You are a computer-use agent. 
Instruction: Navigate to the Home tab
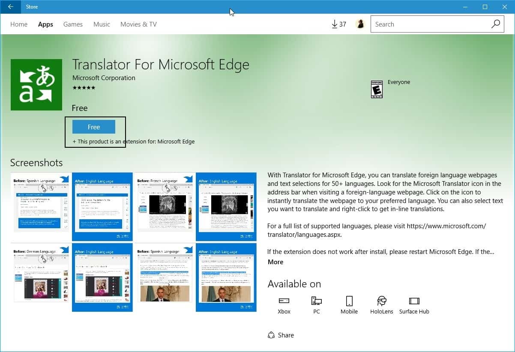[18, 24]
